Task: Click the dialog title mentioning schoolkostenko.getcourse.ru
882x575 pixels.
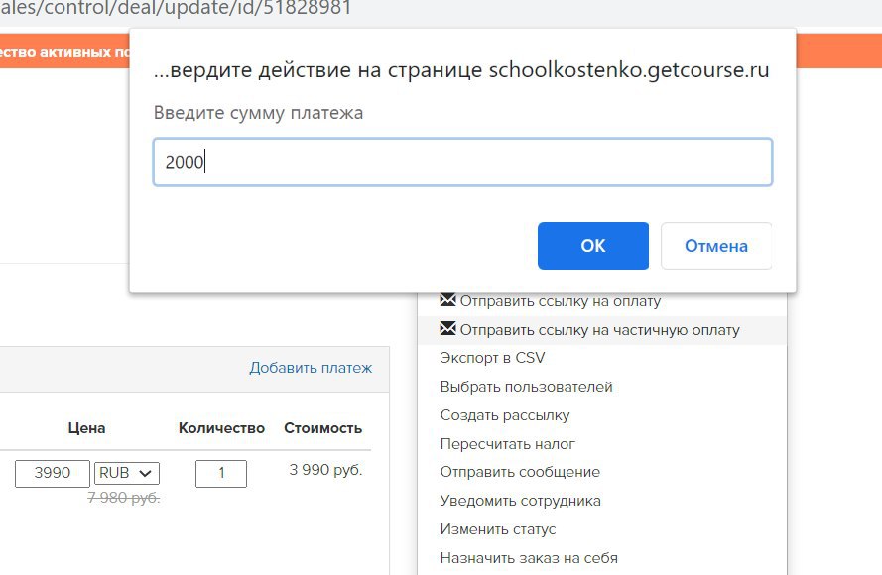Action: click(461, 70)
